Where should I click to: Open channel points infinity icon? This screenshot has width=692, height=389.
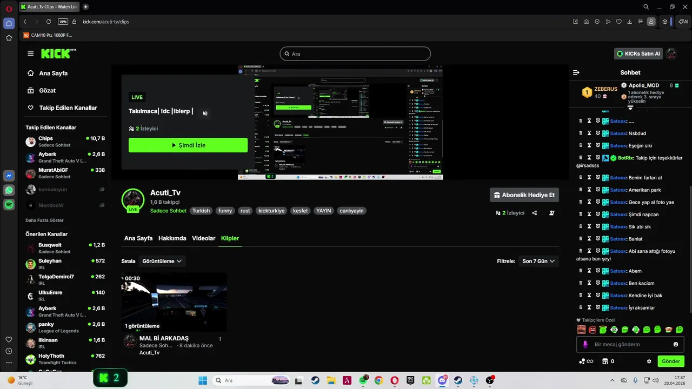tap(586, 361)
